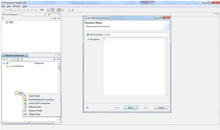Click the folder-with-image icon in Repository Resources

tap(18, 59)
